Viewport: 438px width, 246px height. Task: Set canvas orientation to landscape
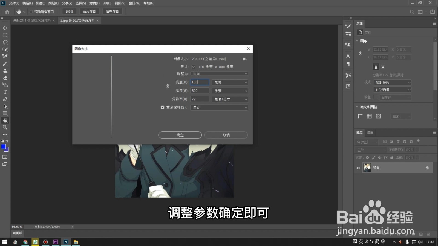click(x=383, y=67)
